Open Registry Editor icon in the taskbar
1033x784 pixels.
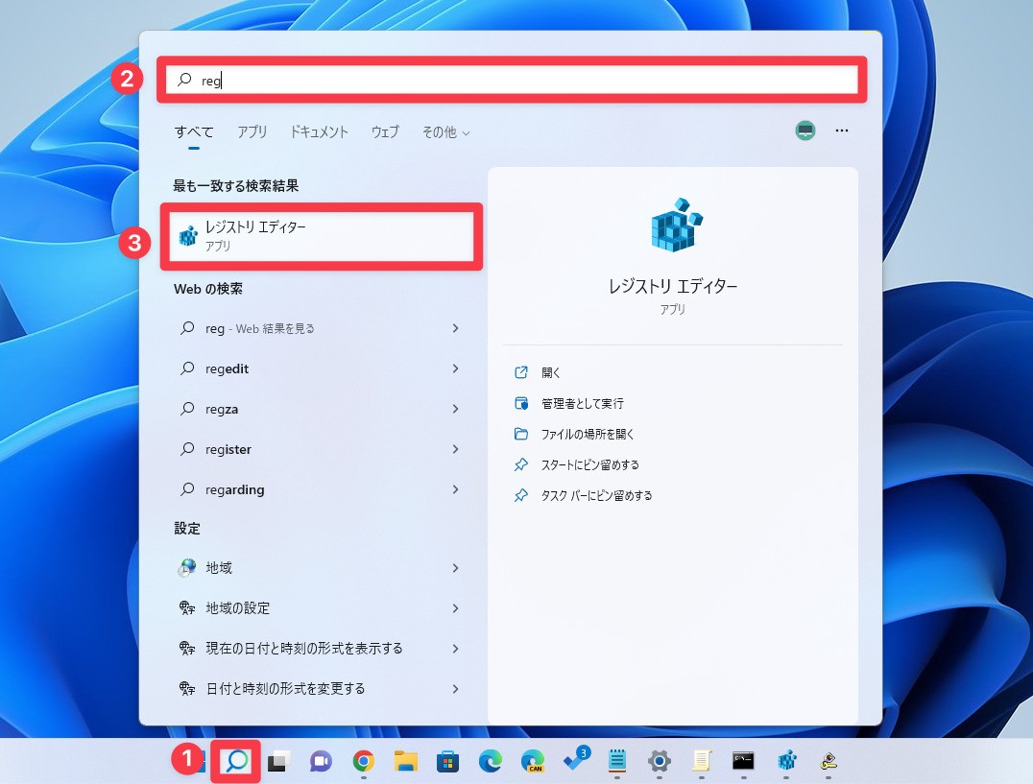click(786, 761)
